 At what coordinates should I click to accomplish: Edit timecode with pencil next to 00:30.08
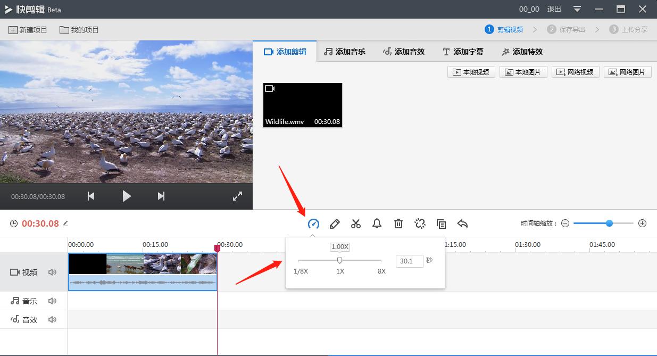click(x=65, y=223)
